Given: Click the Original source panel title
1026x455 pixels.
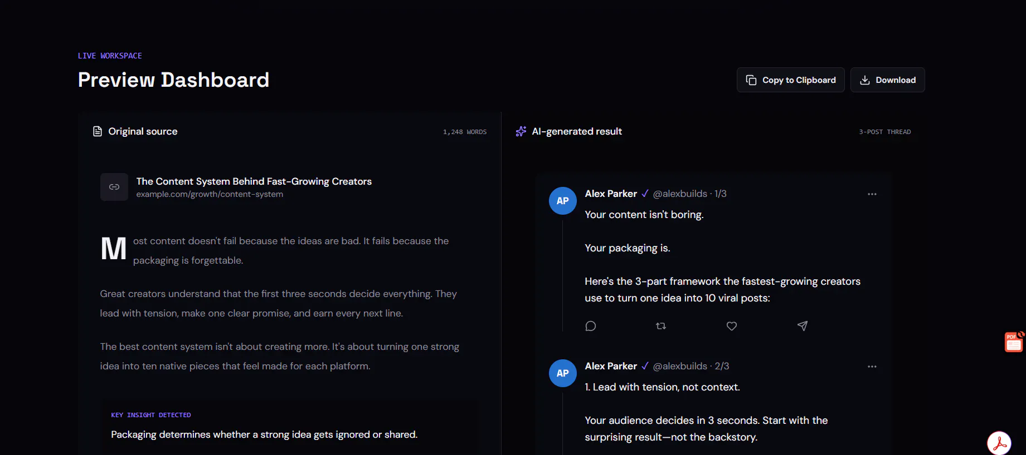Looking at the screenshot, I should tap(143, 131).
